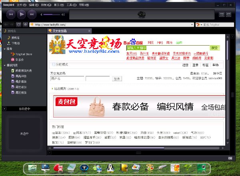
Task: Click the page horizontal scrollbar
Action: (x=108, y=148)
